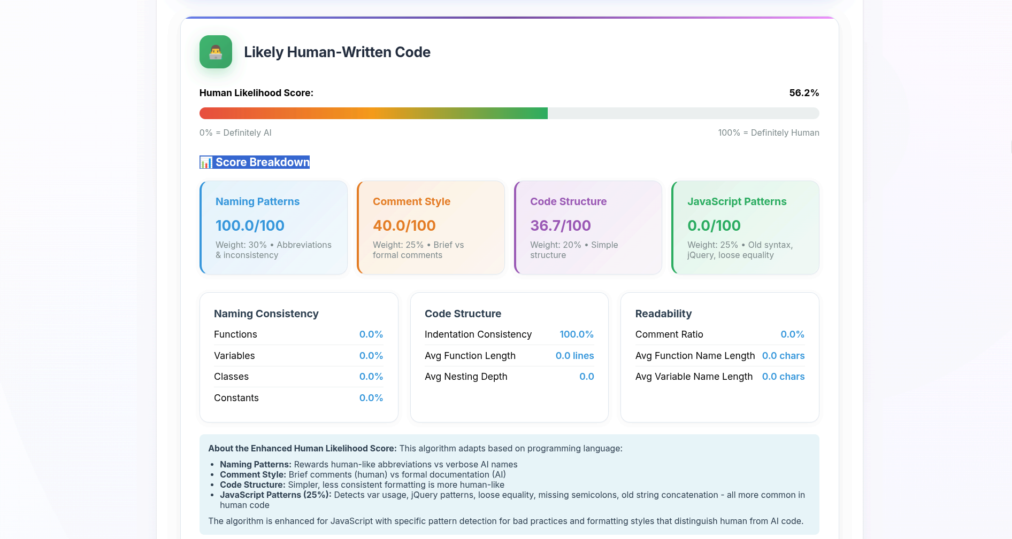
Task: Select the Code Structure 36.7/100 card
Action: point(588,228)
